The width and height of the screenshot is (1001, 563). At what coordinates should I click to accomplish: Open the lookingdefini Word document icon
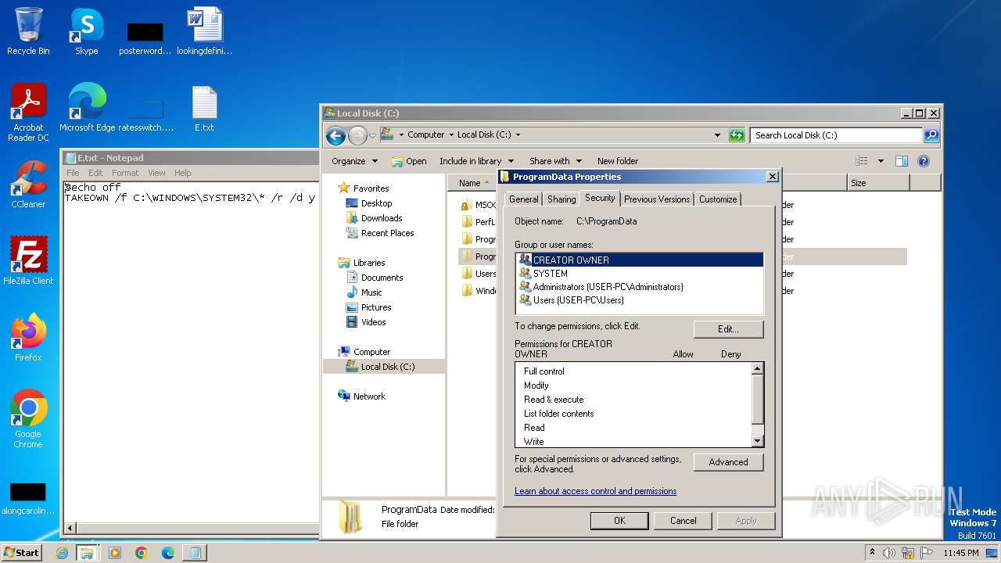click(x=205, y=31)
